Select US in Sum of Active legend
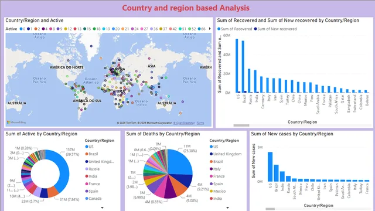375x211 pixels. (89, 147)
